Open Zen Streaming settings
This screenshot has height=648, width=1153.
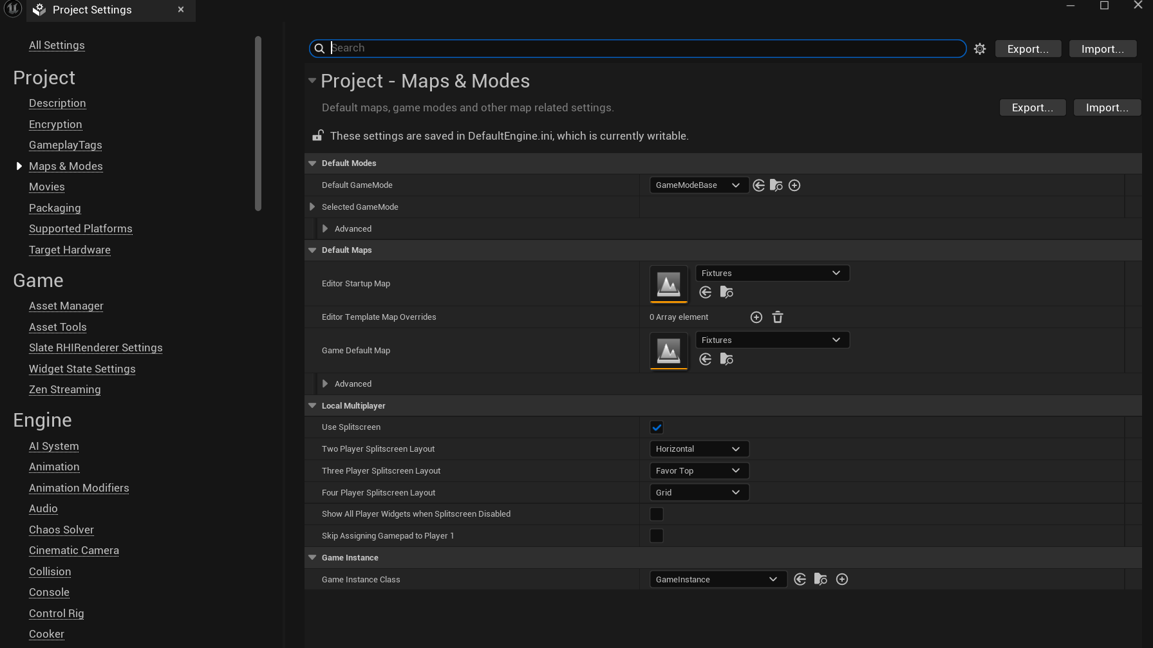click(65, 389)
